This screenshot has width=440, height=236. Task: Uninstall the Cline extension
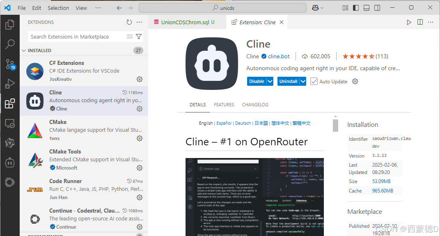pyautogui.click(x=289, y=81)
